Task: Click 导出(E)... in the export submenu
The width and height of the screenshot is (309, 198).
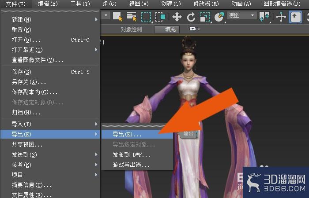Action: click(x=137, y=134)
